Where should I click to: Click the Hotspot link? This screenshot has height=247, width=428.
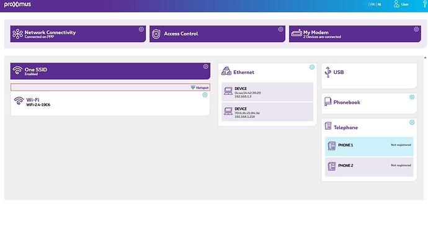[x=200, y=88]
